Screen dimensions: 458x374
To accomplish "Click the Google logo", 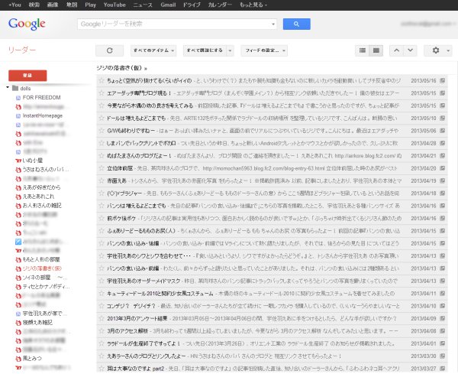I will [27, 24].
